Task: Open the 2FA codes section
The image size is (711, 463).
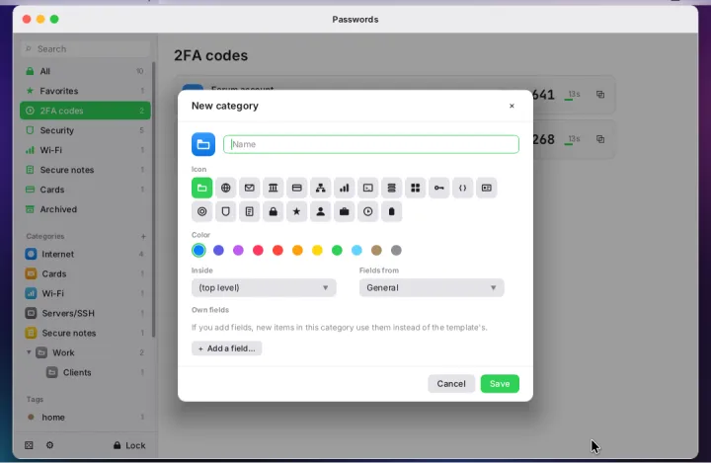Action: point(85,111)
